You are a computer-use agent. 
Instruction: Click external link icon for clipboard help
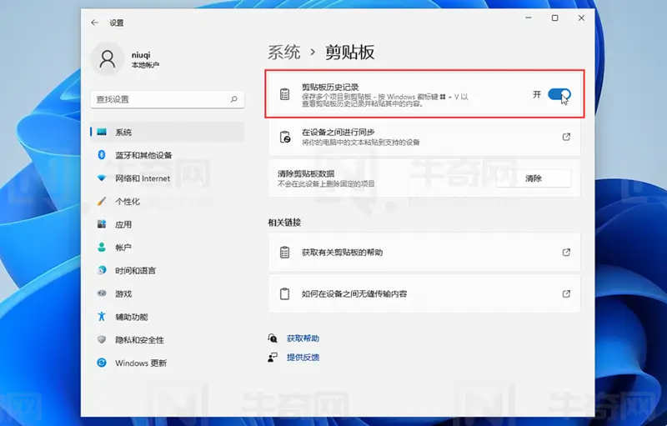[566, 252]
